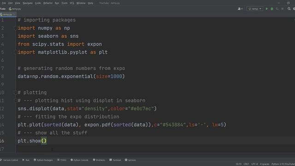295x166 pixels.
Task: Collapse the comment fold marker on line 10
Action: click(15, 92)
